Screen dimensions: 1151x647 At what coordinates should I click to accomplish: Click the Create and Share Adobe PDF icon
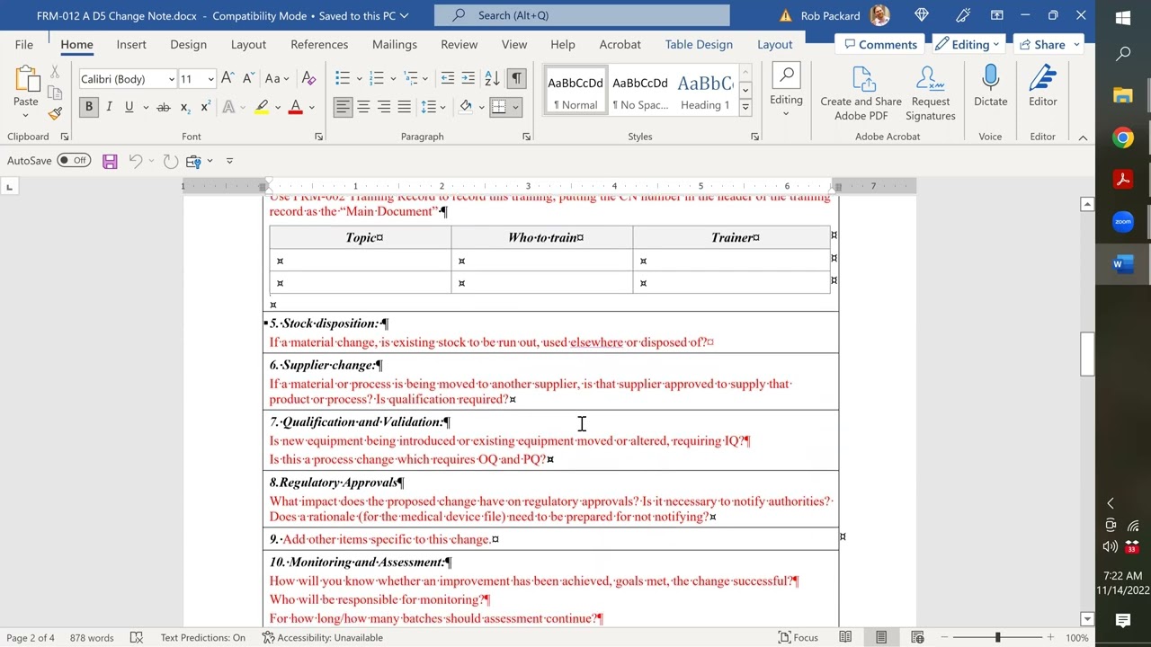click(861, 93)
